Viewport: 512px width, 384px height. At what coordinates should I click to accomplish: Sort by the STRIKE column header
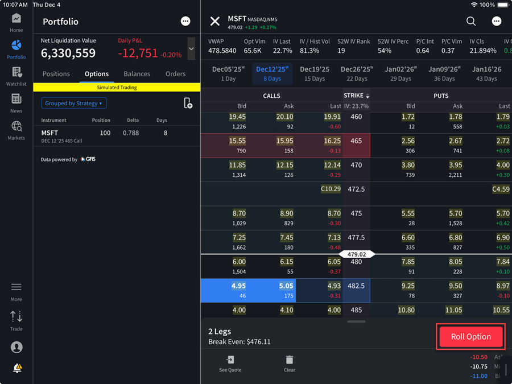coord(357,96)
